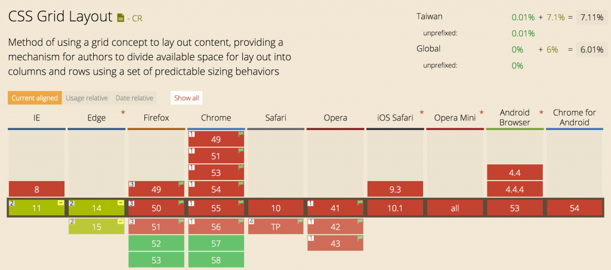Click the green flag icon on Safari TP
This screenshot has width=611, height=270.
click(x=300, y=221)
